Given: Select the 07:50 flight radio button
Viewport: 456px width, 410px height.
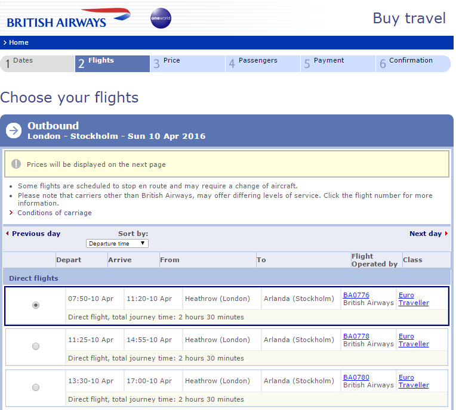Looking at the screenshot, I should (x=36, y=305).
